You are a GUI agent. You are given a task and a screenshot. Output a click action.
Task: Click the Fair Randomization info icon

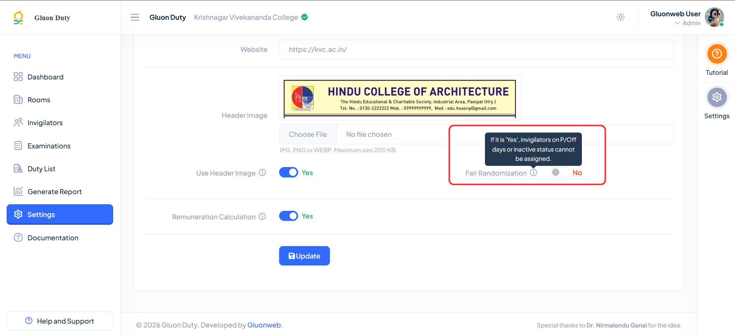pyautogui.click(x=534, y=172)
